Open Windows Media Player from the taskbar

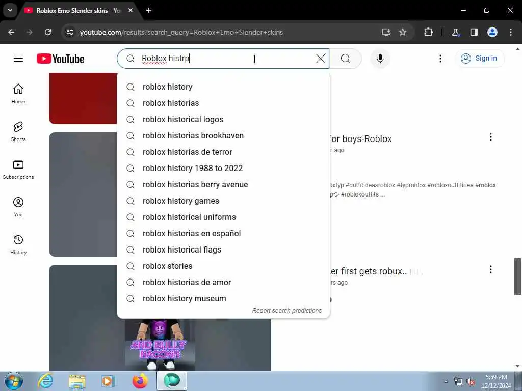108,381
